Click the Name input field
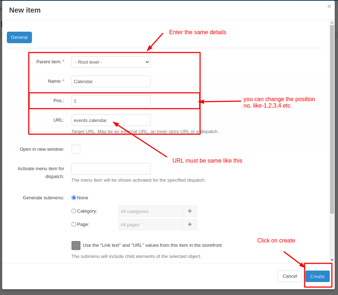This screenshot has width=338, height=295. (x=111, y=81)
